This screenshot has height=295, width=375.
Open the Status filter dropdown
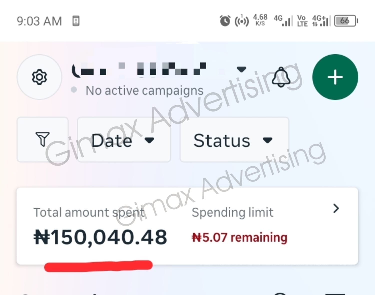click(234, 140)
